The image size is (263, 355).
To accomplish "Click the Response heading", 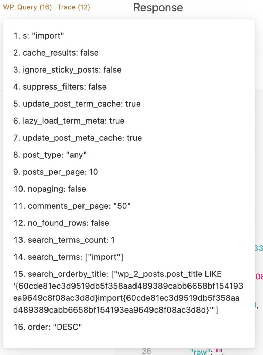I will pyautogui.click(x=158, y=8).
